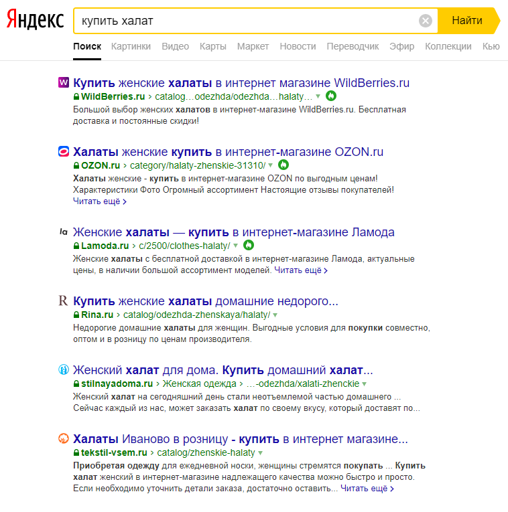Switch to the Видео tab
508x512 pixels.
[175, 46]
